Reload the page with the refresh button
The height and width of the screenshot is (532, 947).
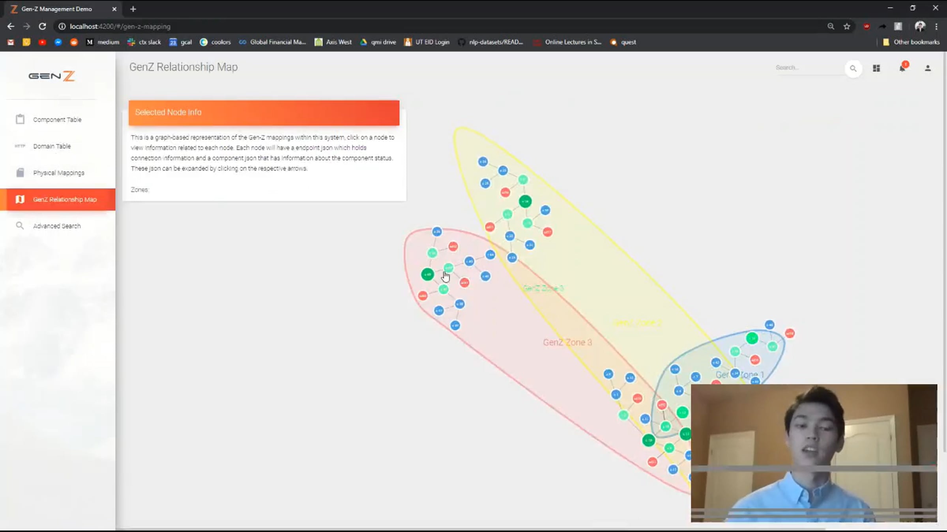pos(42,26)
